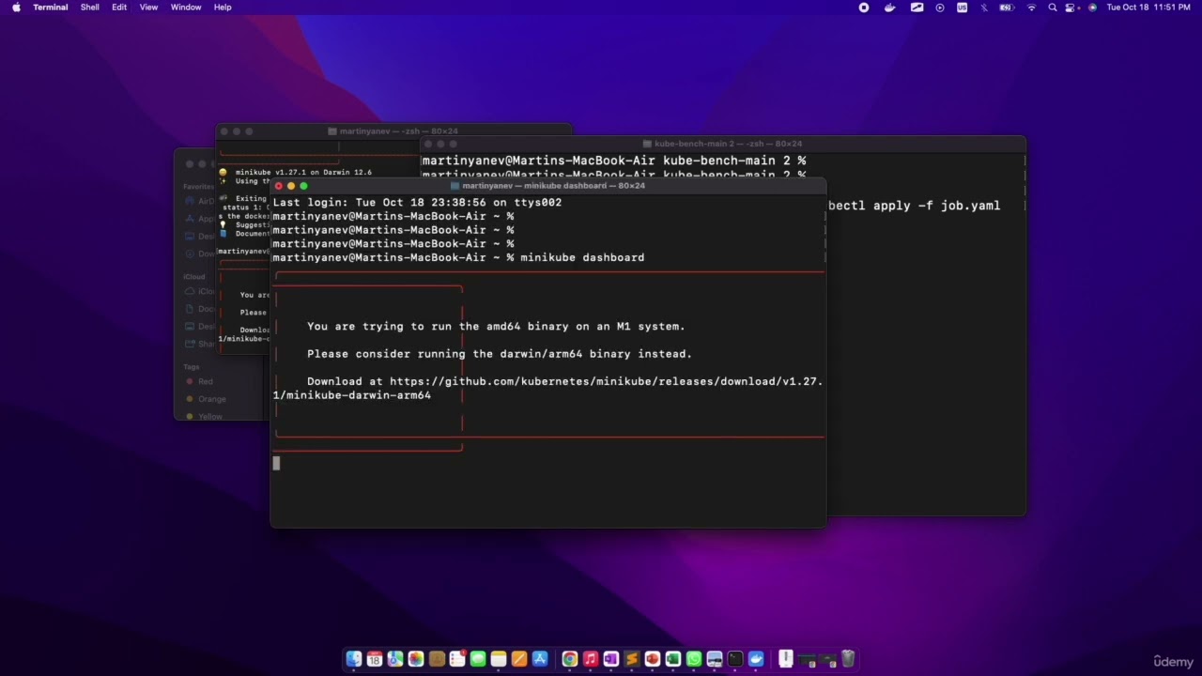Open the Calendar app in the dock
This screenshot has width=1202, height=676.
tap(375, 659)
